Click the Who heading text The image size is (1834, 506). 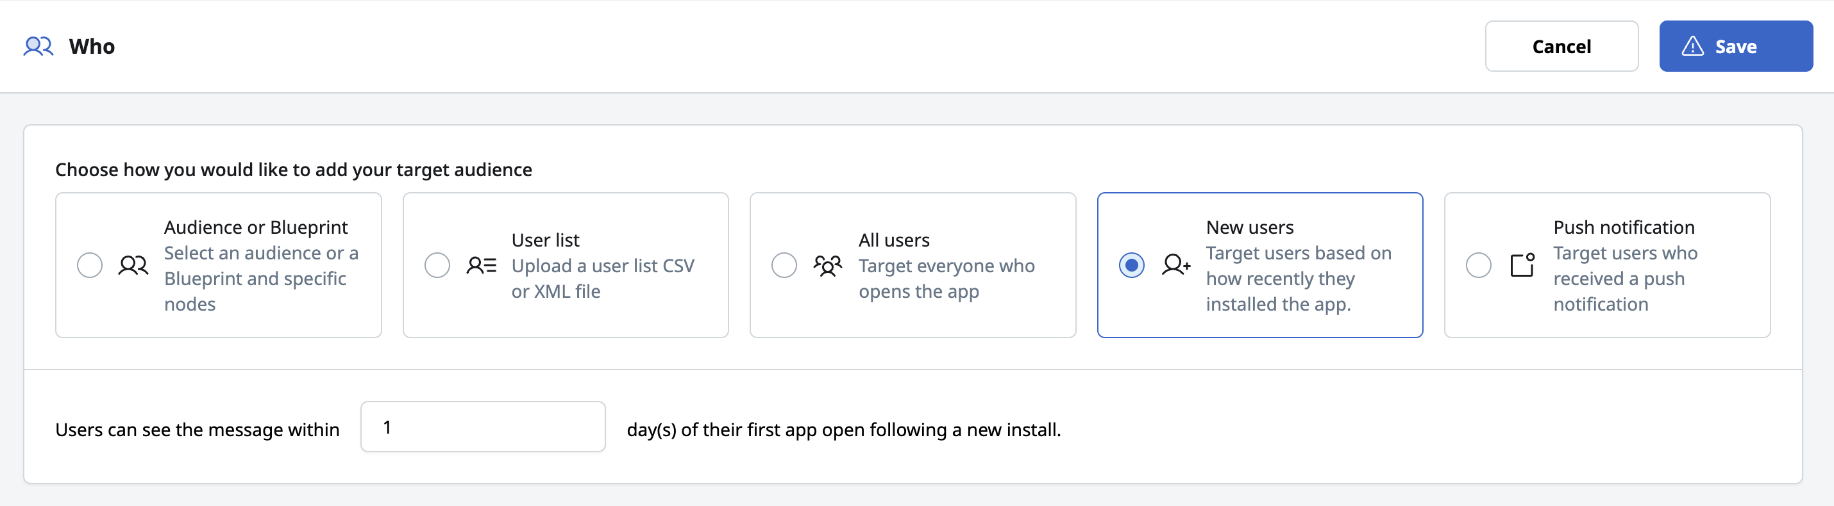(x=92, y=46)
